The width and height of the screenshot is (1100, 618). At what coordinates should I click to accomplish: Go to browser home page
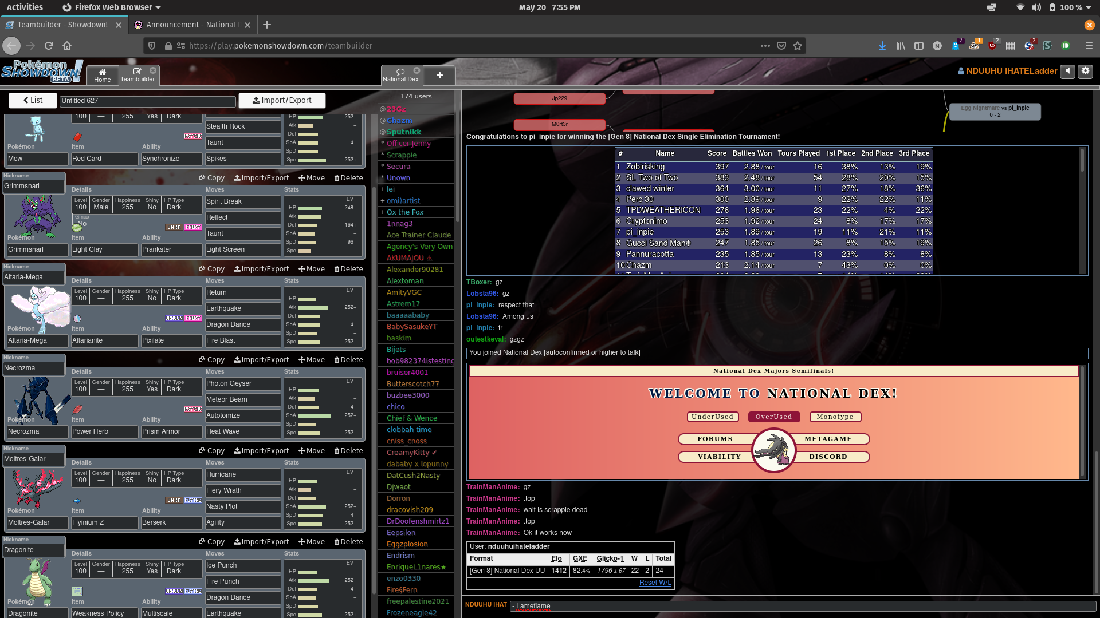67,46
